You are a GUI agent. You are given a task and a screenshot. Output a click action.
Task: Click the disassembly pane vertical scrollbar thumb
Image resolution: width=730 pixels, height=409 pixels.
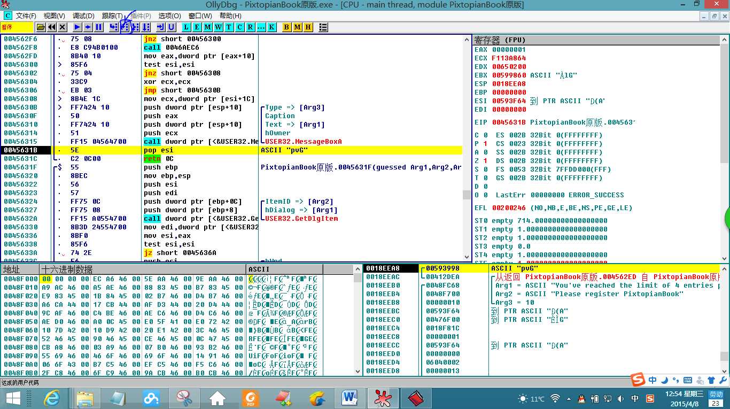click(467, 195)
